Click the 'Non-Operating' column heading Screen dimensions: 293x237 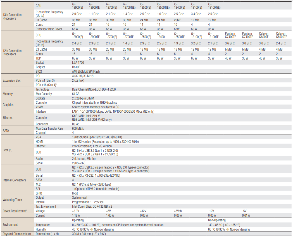[217, 220]
